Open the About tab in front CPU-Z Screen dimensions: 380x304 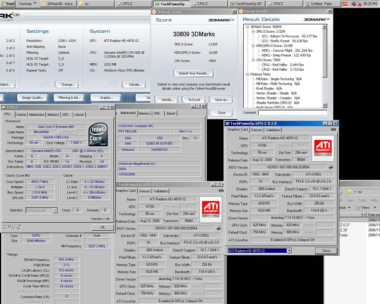click(x=79, y=115)
